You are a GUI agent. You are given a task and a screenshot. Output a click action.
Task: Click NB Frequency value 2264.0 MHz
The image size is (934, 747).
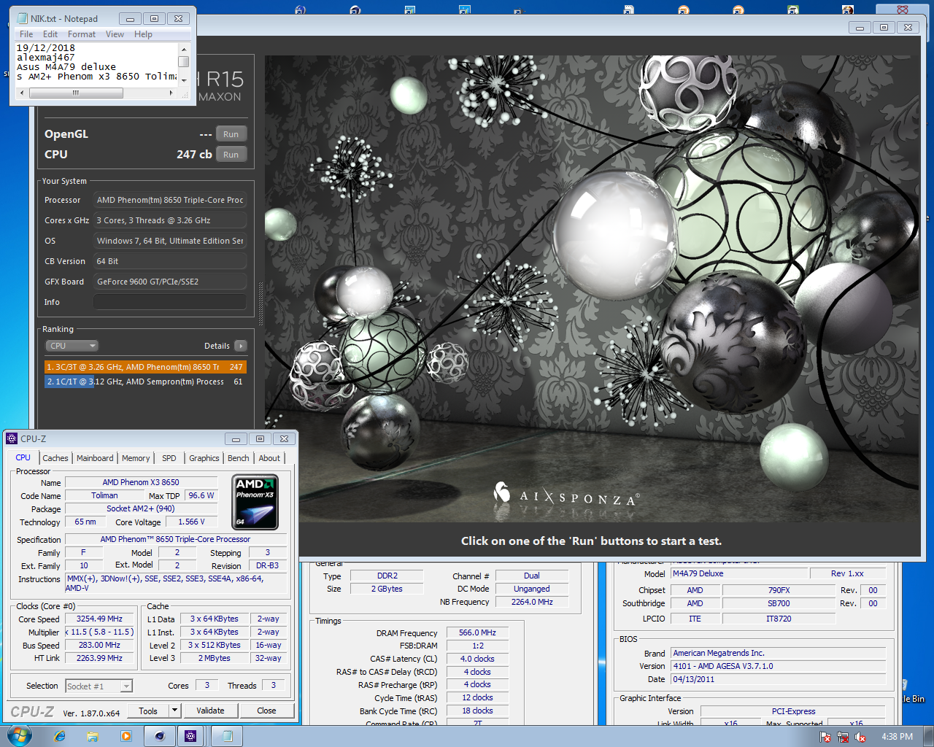532,602
